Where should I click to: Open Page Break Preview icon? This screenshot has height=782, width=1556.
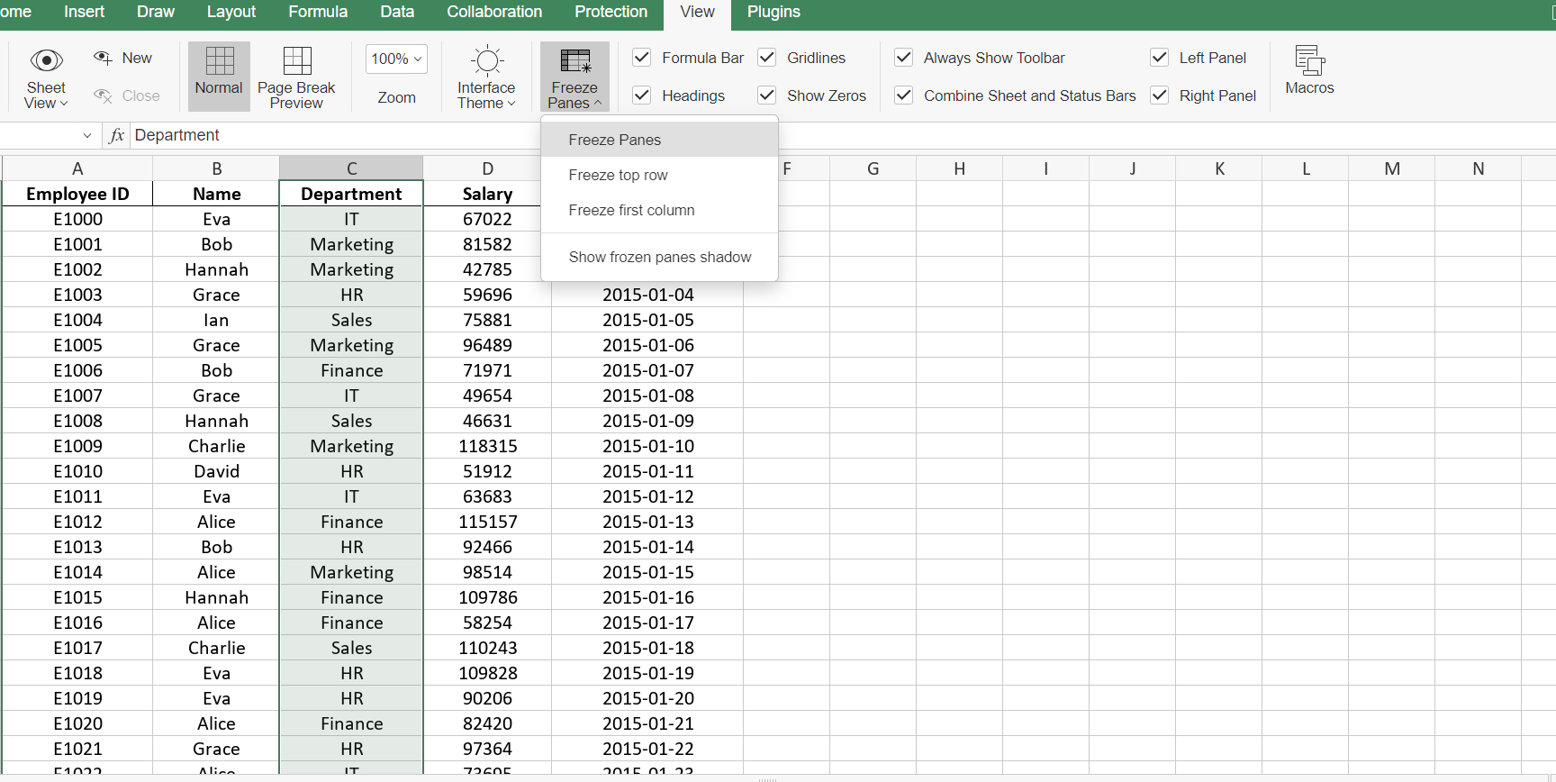point(296,60)
